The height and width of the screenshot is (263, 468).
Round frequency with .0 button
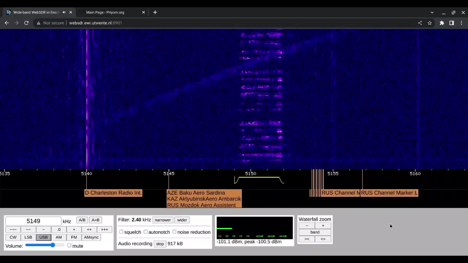[x=58, y=229]
